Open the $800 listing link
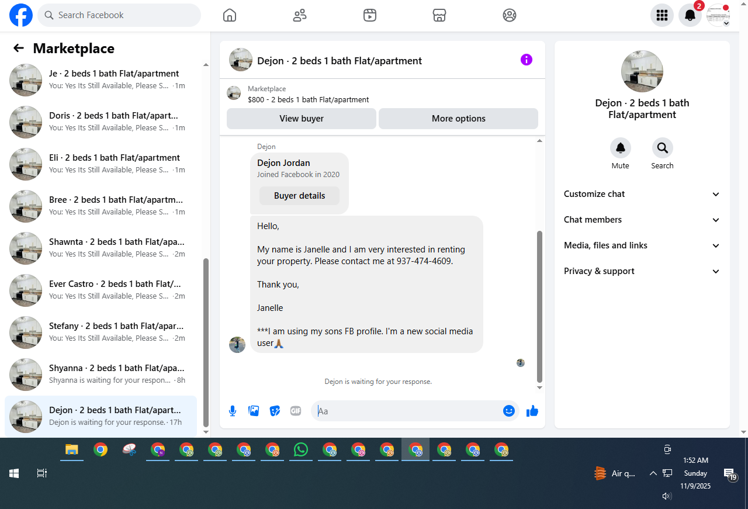Image resolution: width=748 pixels, height=509 pixels. tap(308, 100)
